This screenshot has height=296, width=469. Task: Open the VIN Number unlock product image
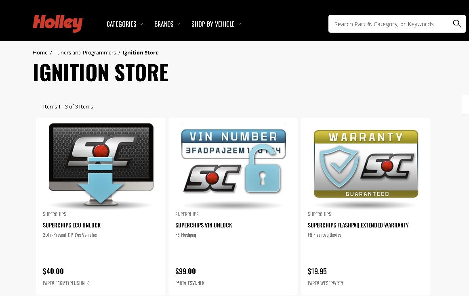233,165
